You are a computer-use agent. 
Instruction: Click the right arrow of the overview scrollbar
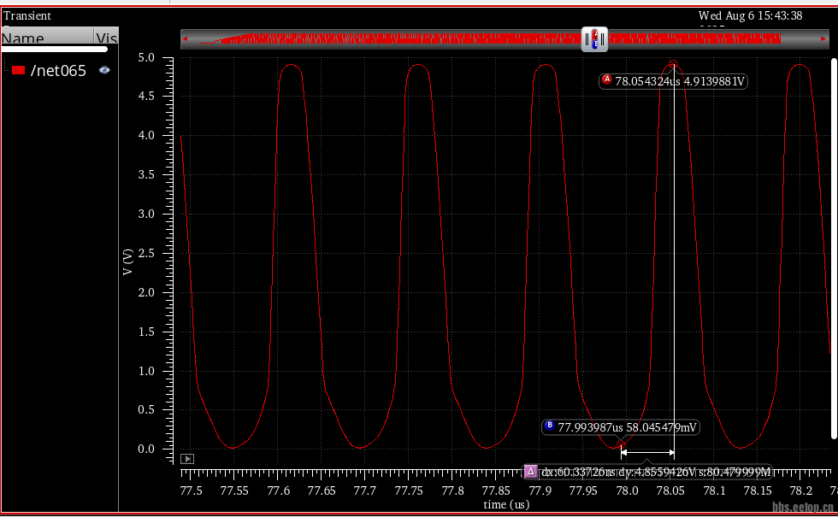coord(823,39)
